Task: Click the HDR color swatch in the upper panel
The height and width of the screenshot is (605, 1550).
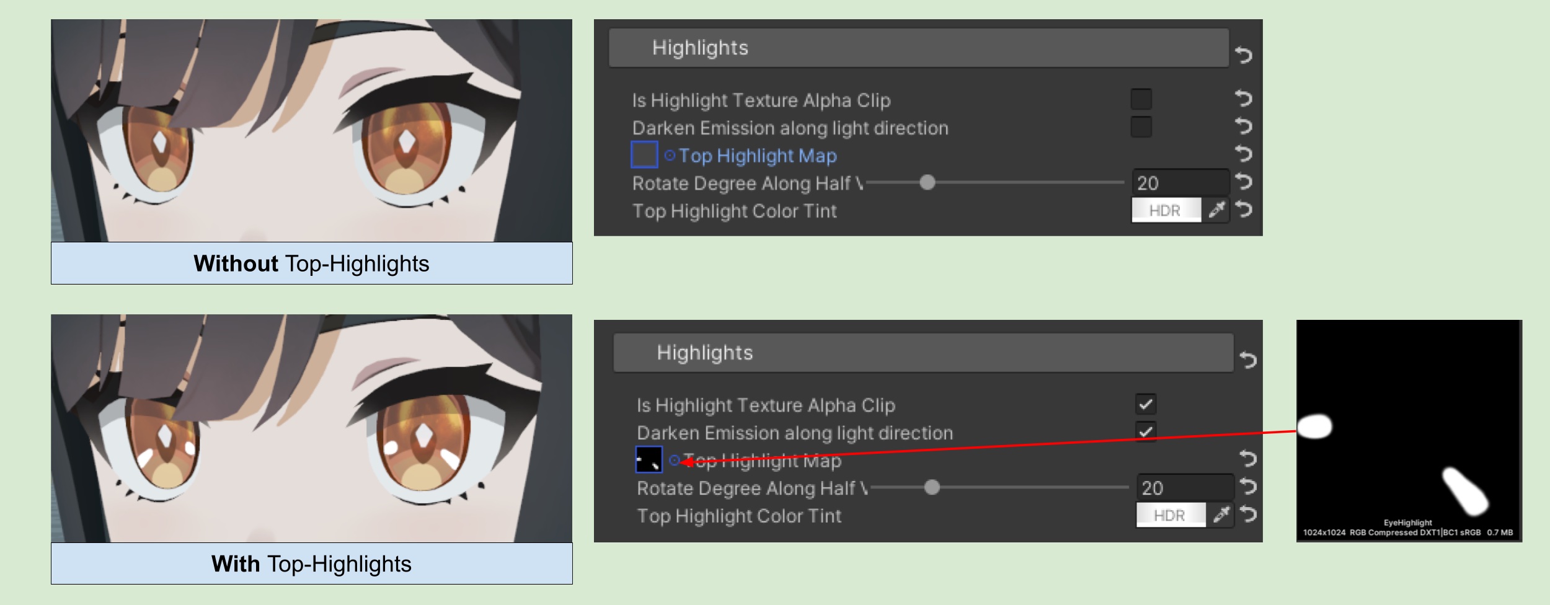Action: (x=1166, y=210)
